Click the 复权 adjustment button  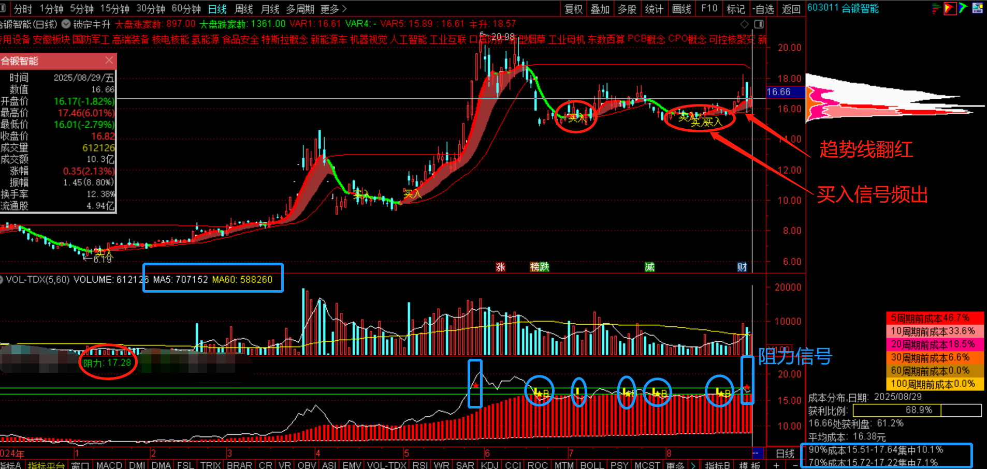pyautogui.click(x=574, y=9)
